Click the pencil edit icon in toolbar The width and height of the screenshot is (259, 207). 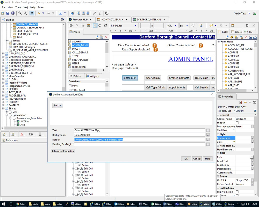point(95,13)
